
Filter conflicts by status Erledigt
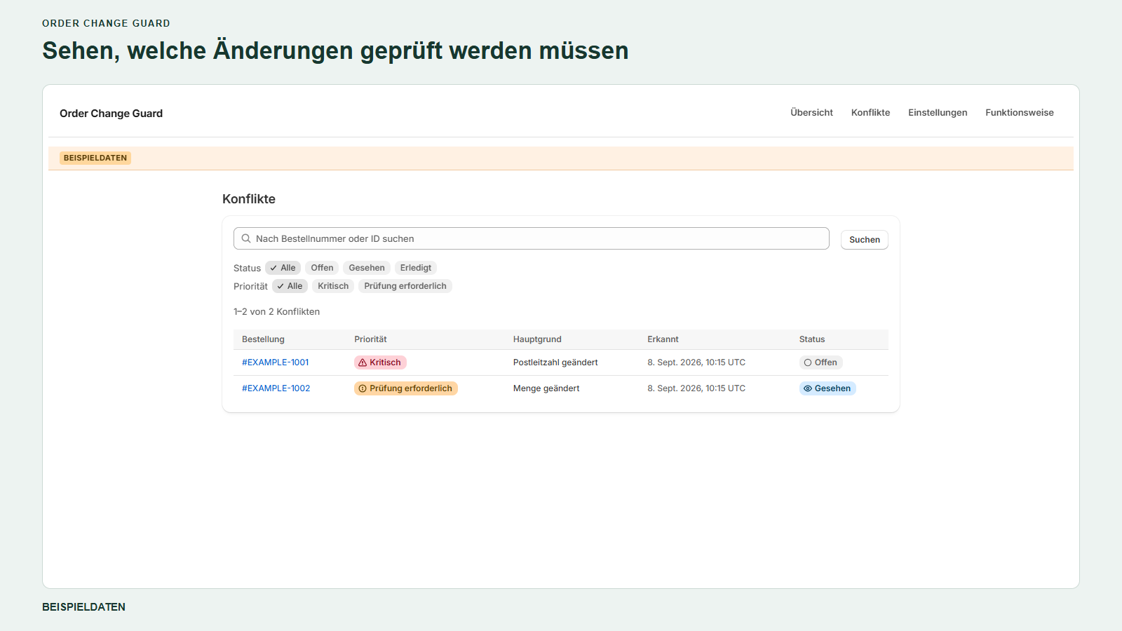[416, 268]
